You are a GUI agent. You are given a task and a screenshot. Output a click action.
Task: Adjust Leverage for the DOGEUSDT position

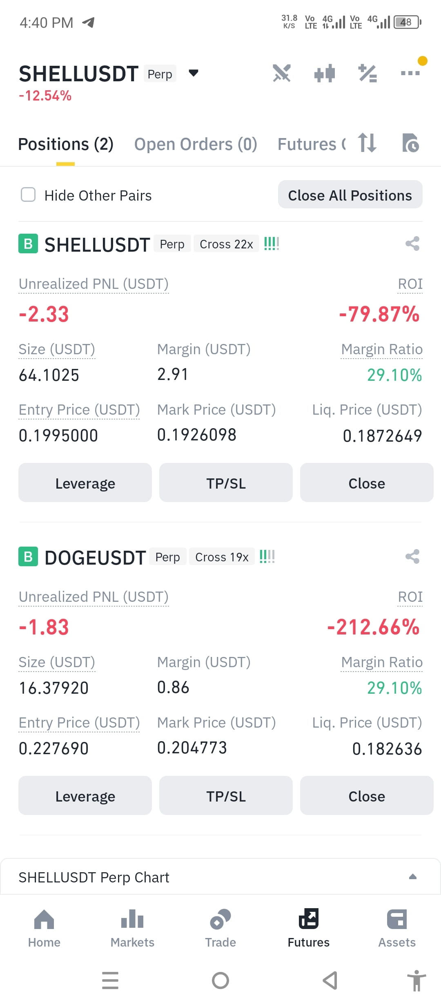tap(85, 795)
